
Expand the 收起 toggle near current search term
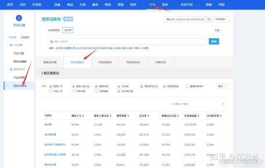(x=218, y=30)
